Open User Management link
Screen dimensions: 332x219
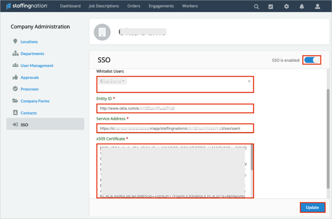click(37, 65)
